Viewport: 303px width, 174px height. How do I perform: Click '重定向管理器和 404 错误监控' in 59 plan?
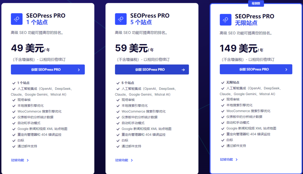pos(144,135)
